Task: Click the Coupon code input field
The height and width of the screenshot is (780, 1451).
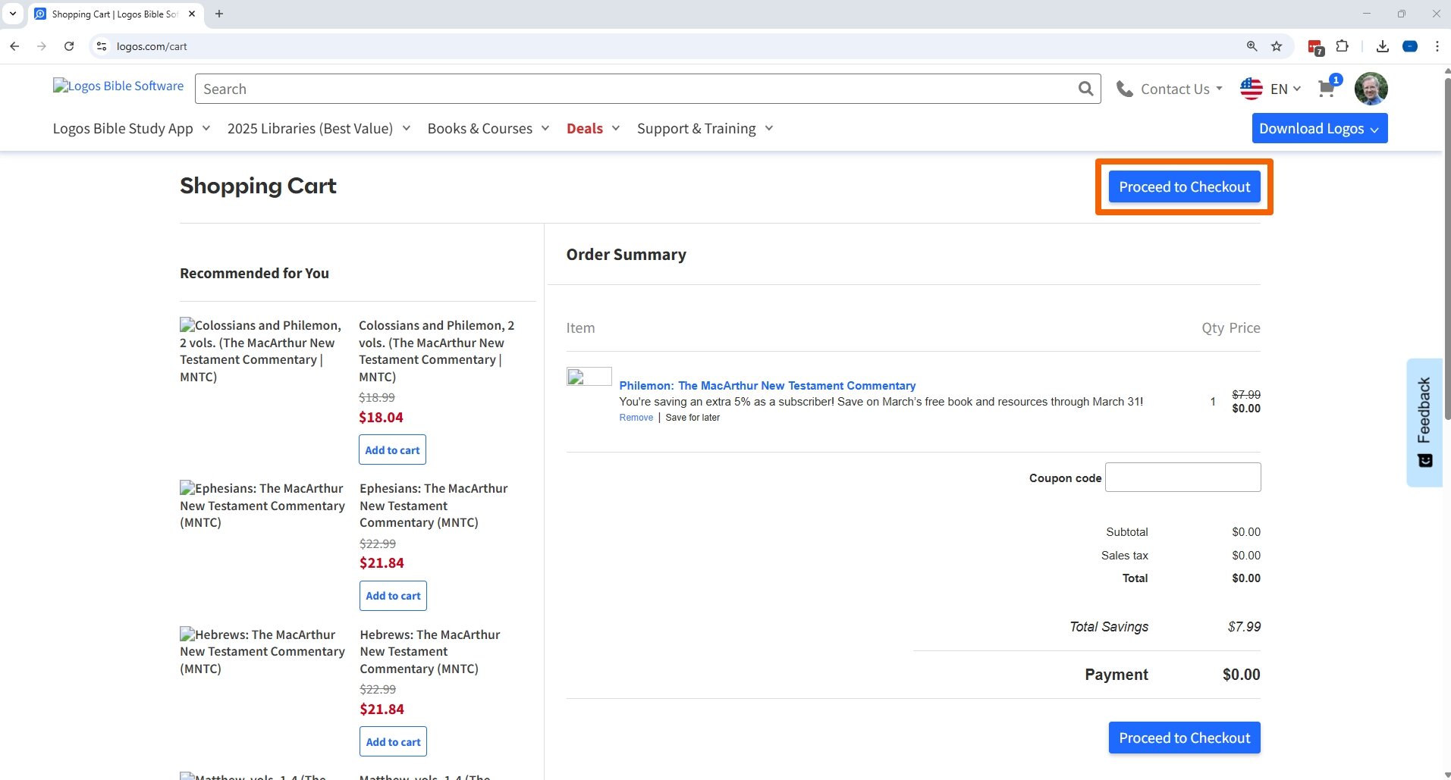Action: pyautogui.click(x=1183, y=477)
